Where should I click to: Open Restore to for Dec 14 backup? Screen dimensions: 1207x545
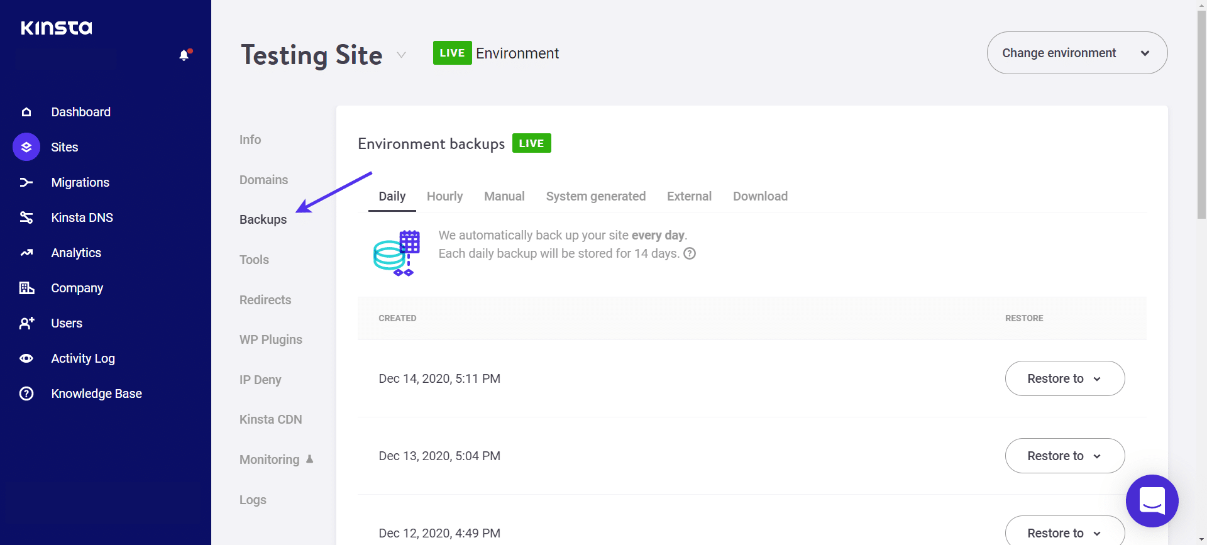(x=1064, y=378)
